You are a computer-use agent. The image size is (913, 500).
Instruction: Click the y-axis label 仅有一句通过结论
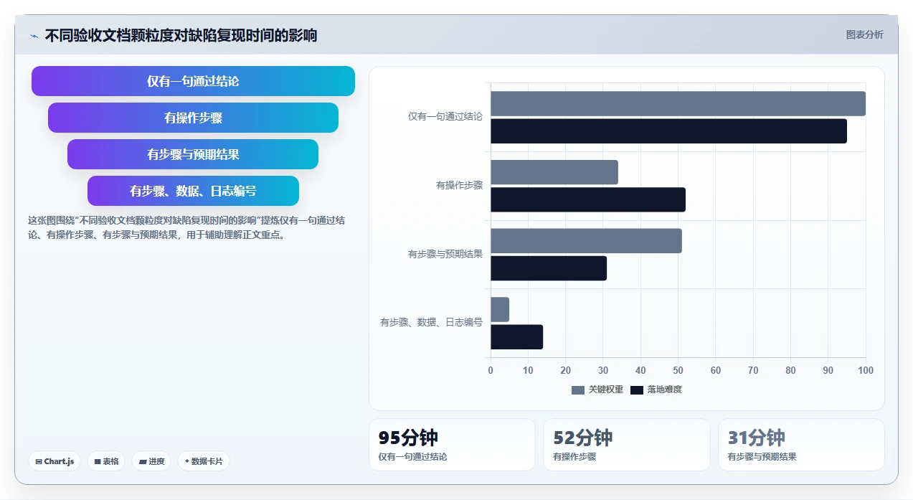(x=445, y=116)
